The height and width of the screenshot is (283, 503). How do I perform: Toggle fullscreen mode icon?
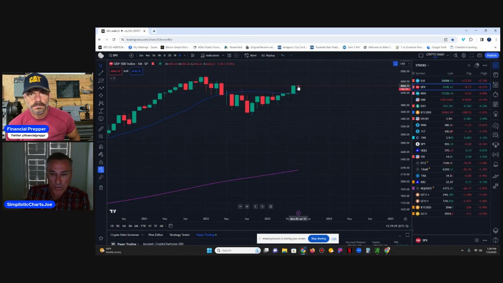472,55
